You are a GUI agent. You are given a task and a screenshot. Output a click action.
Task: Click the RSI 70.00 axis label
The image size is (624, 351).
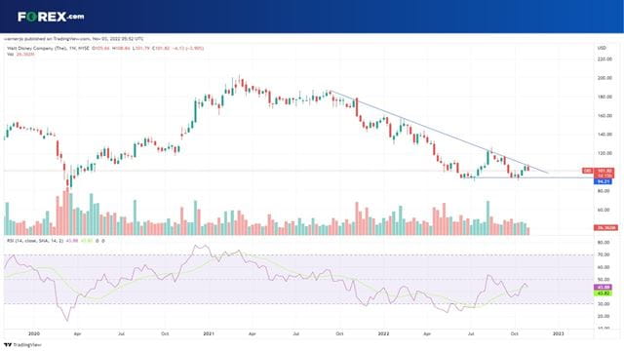(x=604, y=254)
